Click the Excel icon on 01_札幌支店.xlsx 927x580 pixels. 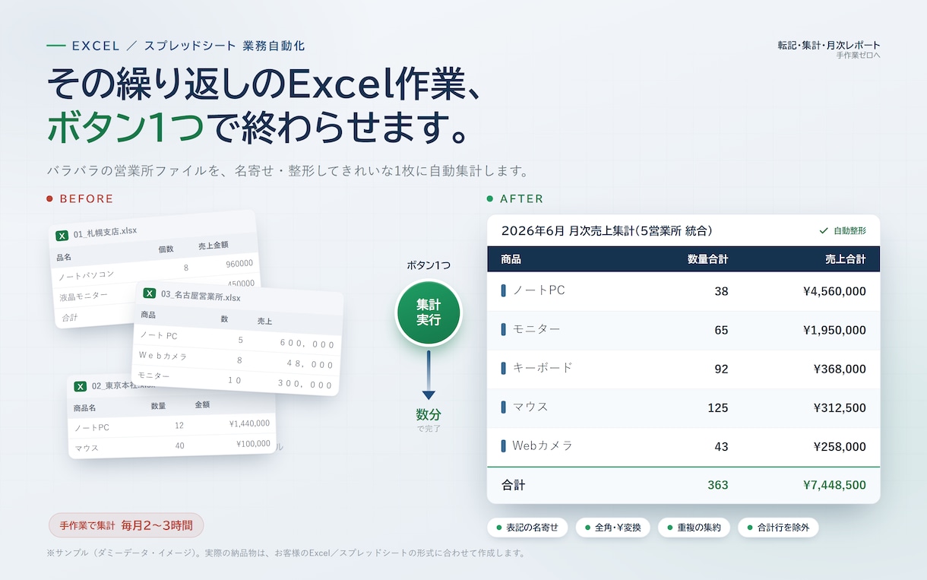click(x=63, y=236)
